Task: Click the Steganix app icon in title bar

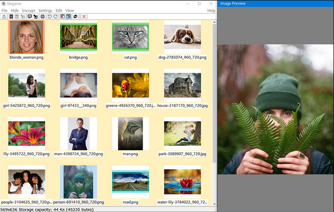Action: point(4,4)
